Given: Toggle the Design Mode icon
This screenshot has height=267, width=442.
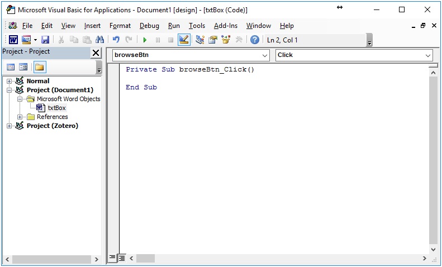Looking at the screenshot, I should pyautogui.click(x=184, y=40).
